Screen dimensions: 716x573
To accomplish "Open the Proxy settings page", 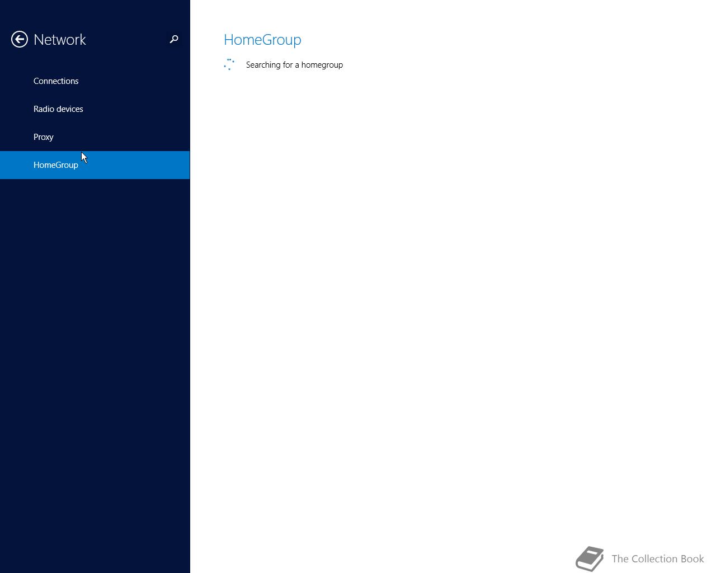I will [x=95, y=137].
